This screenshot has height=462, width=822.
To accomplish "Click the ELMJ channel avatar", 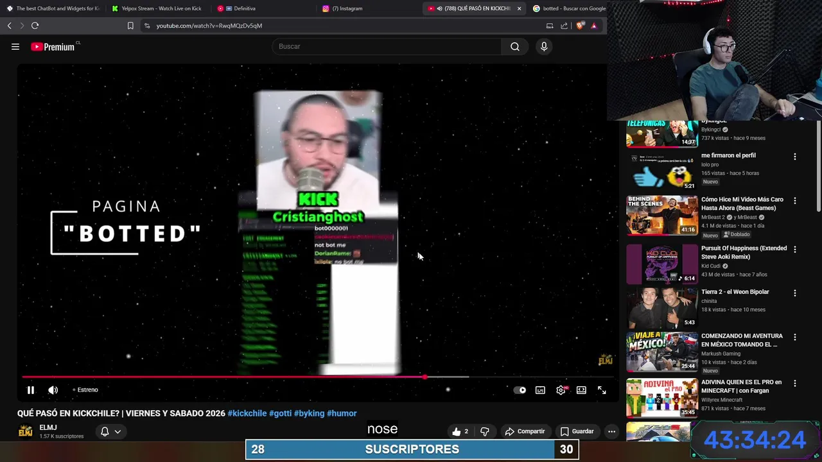I will [26, 431].
